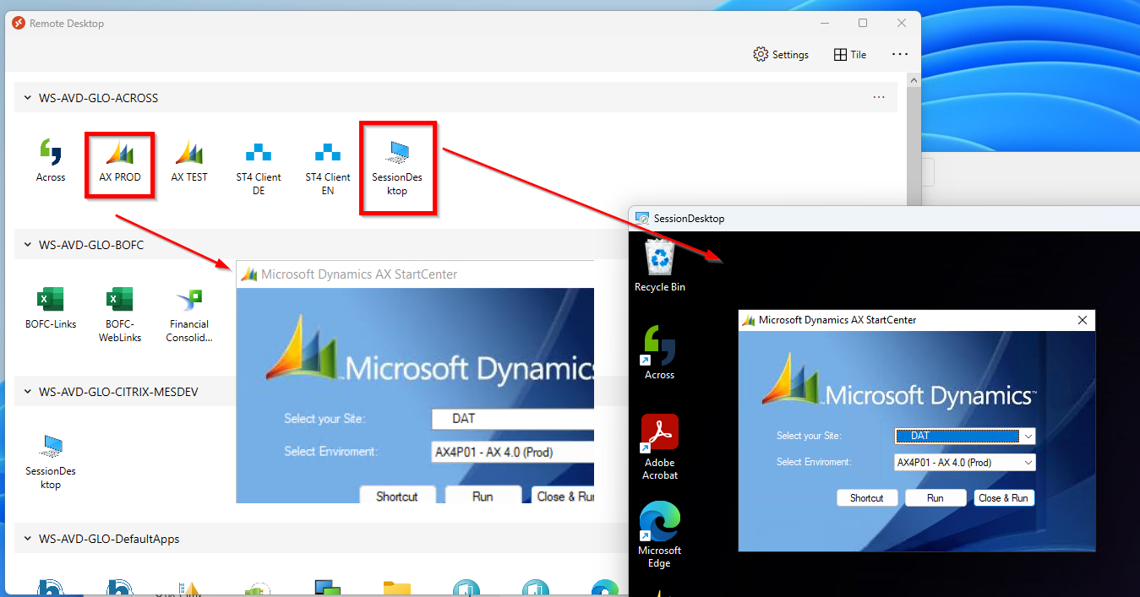1140x597 pixels.
Task: Close the StartCenter dialog in SessionDesktop
Action: coord(1083,320)
